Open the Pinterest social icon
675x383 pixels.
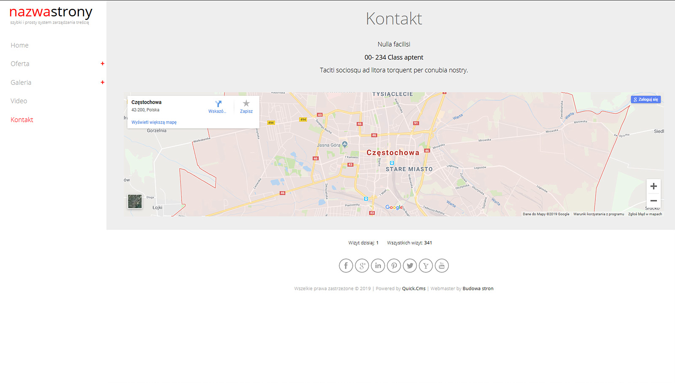pos(394,265)
